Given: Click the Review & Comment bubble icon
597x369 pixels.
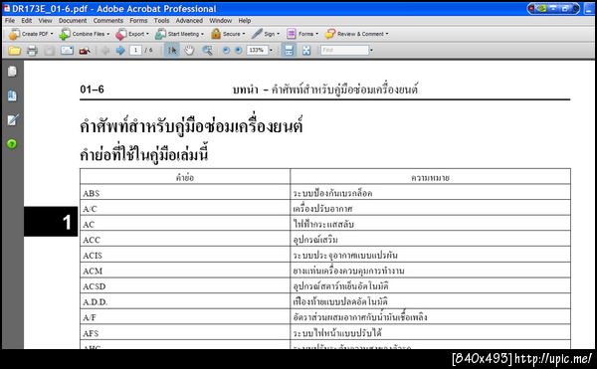Looking at the screenshot, I should pos(330,34).
